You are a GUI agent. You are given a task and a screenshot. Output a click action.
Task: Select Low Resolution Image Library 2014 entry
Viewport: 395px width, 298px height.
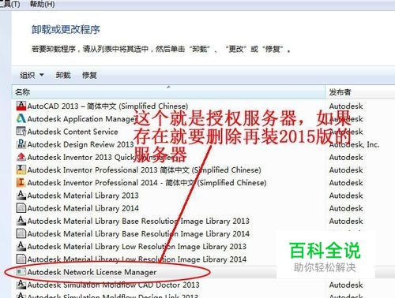click(x=137, y=259)
